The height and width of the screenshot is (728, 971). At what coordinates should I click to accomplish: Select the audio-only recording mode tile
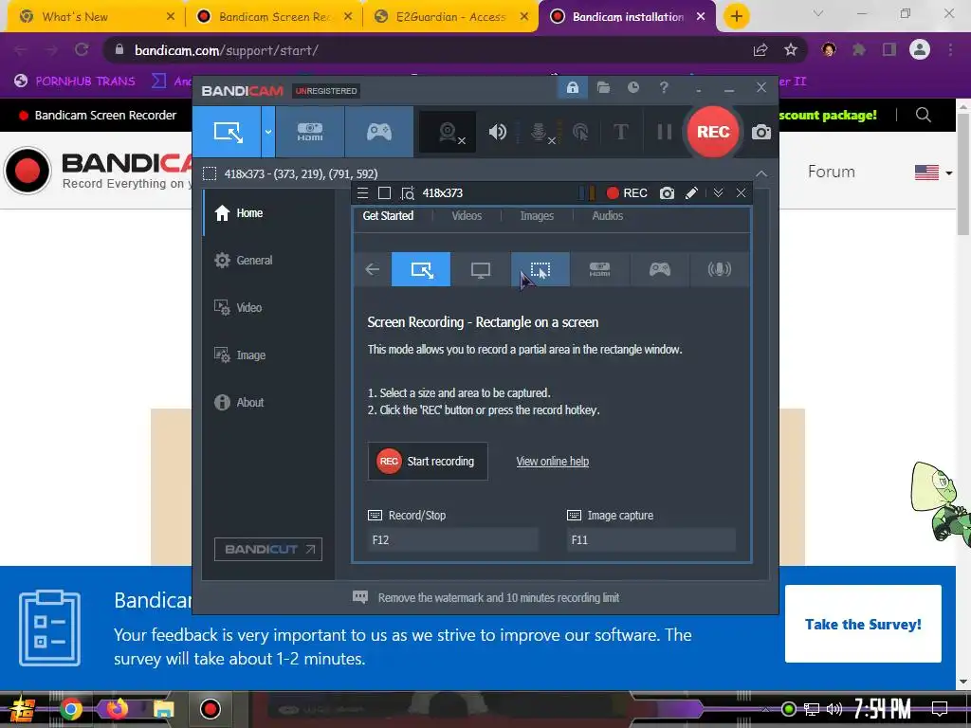point(720,269)
